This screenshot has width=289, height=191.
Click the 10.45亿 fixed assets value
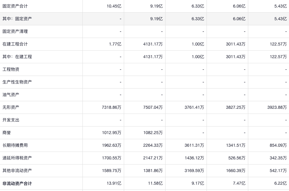pyautogui.click(x=114, y=6)
